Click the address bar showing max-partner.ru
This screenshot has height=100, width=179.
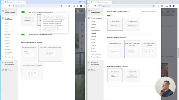pyautogui.click(x=38, y=6)
